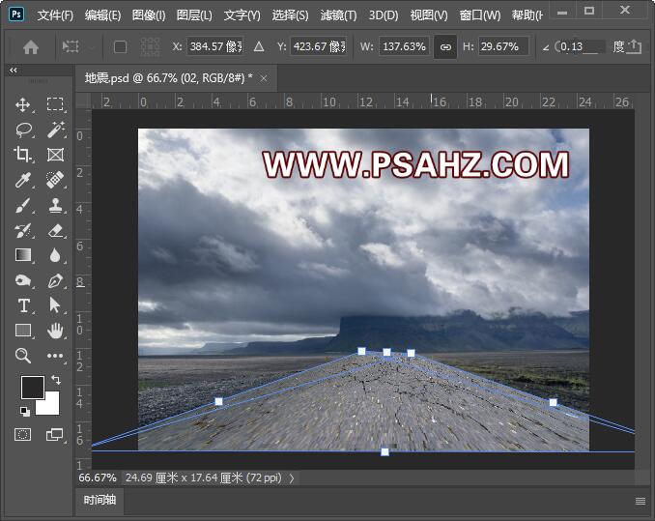Click the Photoshop Ps logo icon
The width and height of the screenshot is (655, 521).
pyautogui.click(x=16, y=14)
